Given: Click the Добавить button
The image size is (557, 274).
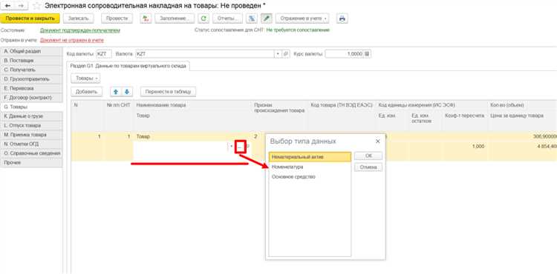Looking at the screenshot, I should [x=87, y=92].
